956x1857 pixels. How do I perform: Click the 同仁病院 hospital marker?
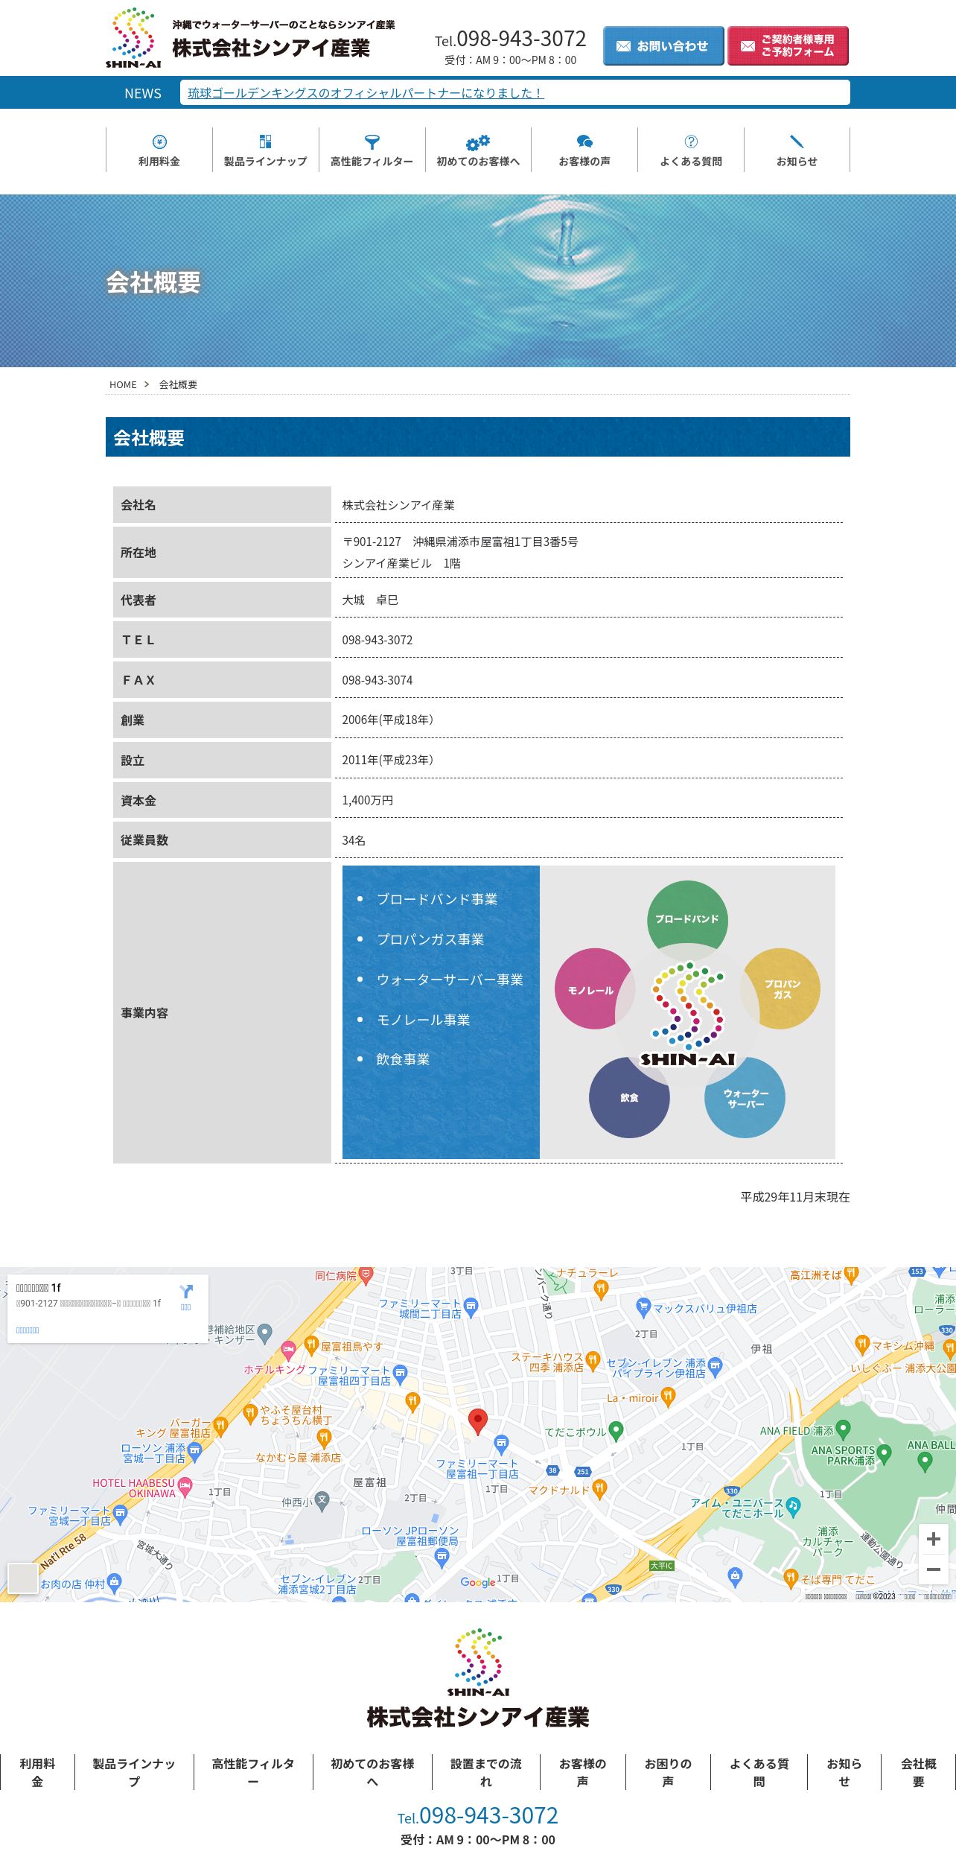pyautogui.click(x=366, y=1275)
